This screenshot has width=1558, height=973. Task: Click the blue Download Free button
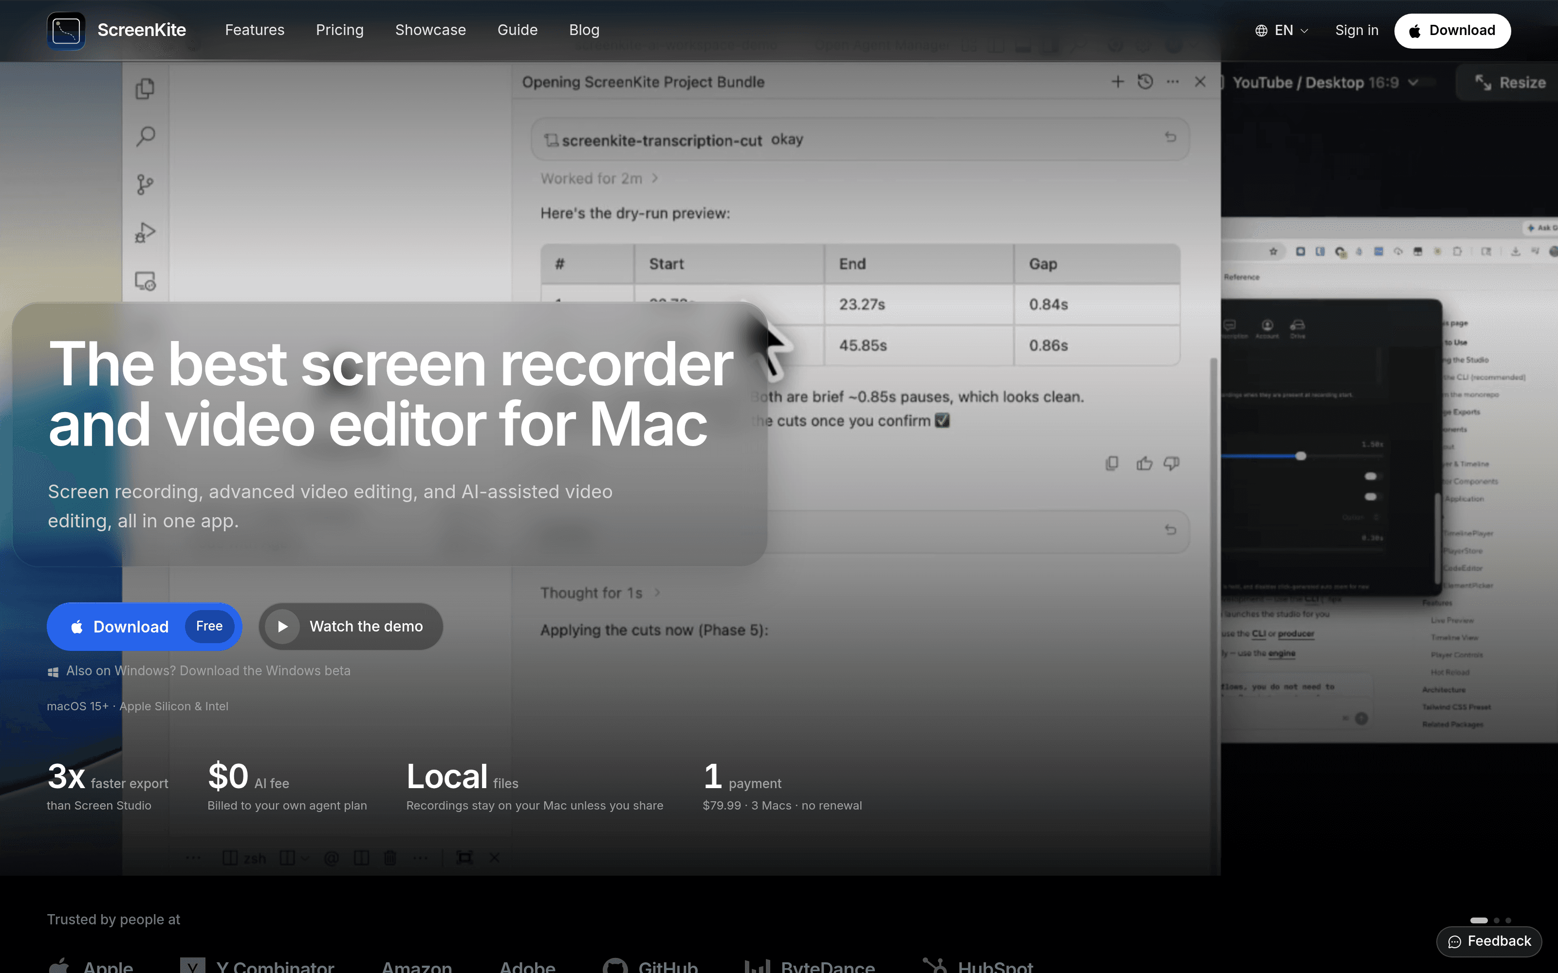pos(144,626)
